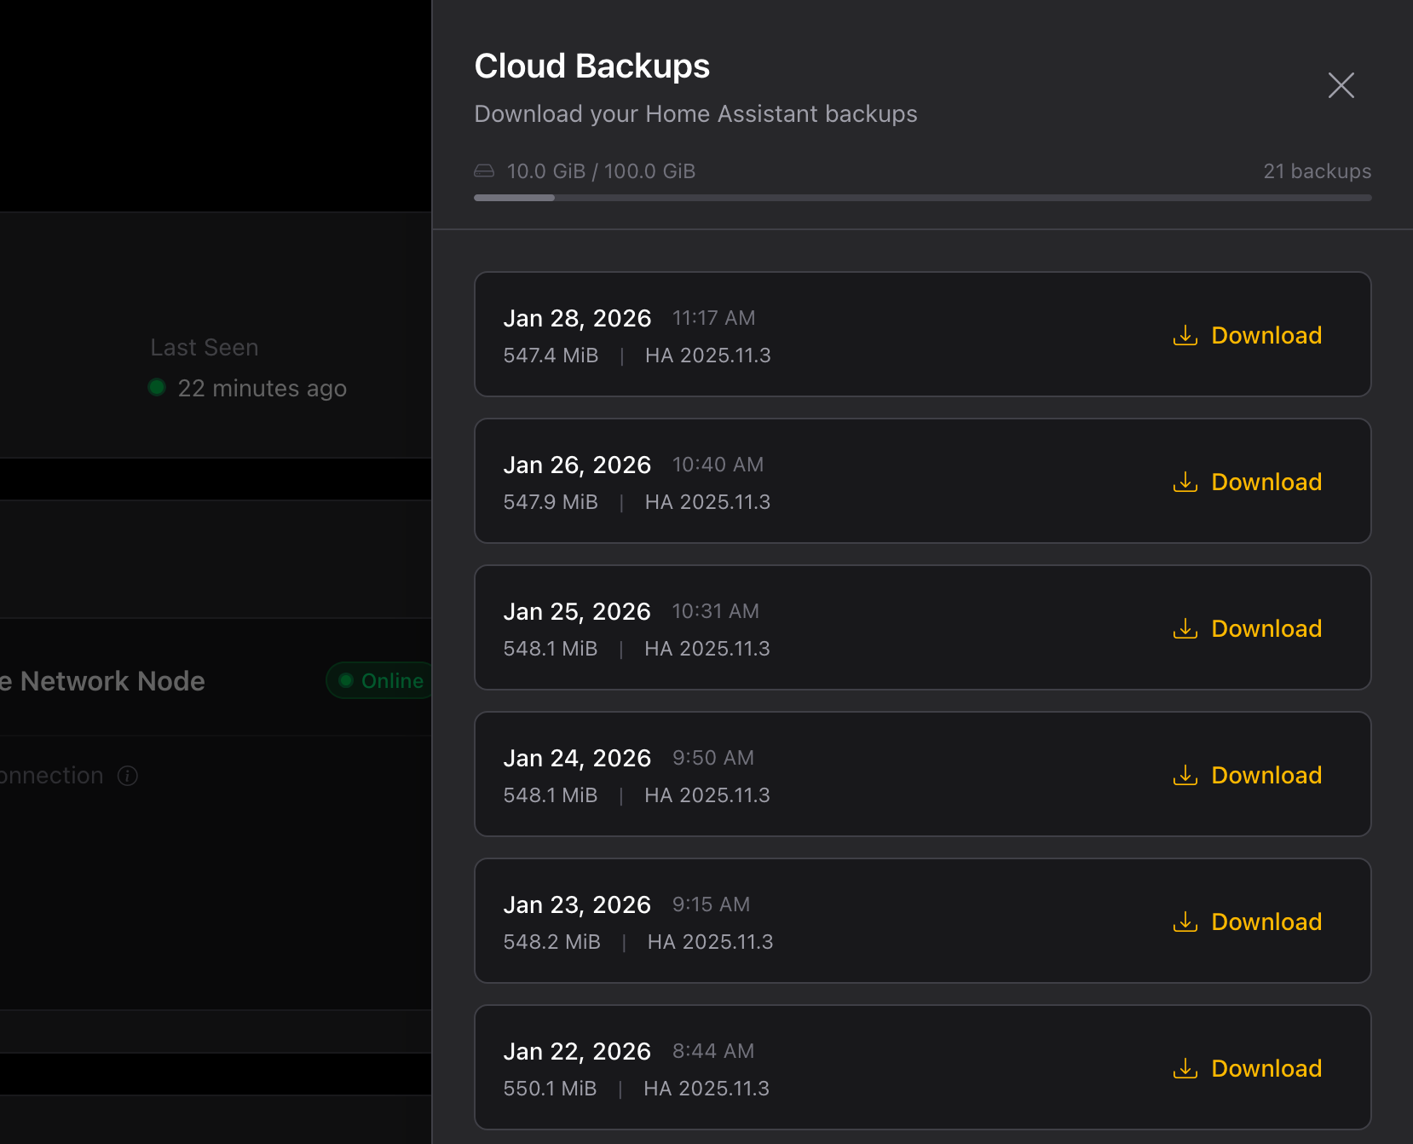The width and height of the screenshot is (1413, 1144).
Task: Click the green status dot in Online badge
Action: pos(346,680)
